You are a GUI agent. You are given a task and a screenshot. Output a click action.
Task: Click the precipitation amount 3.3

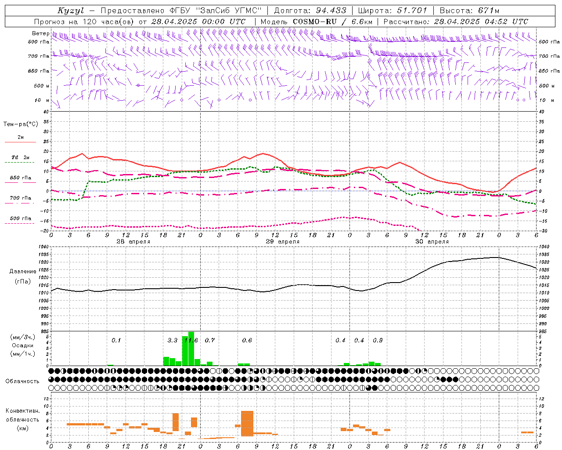coord(173,340)
